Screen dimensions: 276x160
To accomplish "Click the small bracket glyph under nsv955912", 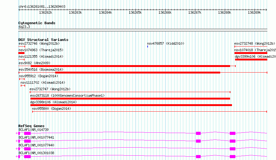I will [22, 79].
